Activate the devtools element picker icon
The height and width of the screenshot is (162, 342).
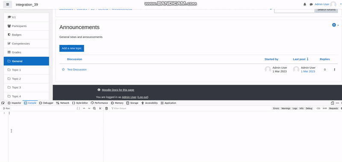pos(3,103)
